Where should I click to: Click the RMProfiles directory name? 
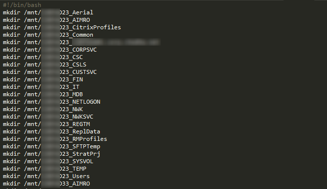pos(90,139)
